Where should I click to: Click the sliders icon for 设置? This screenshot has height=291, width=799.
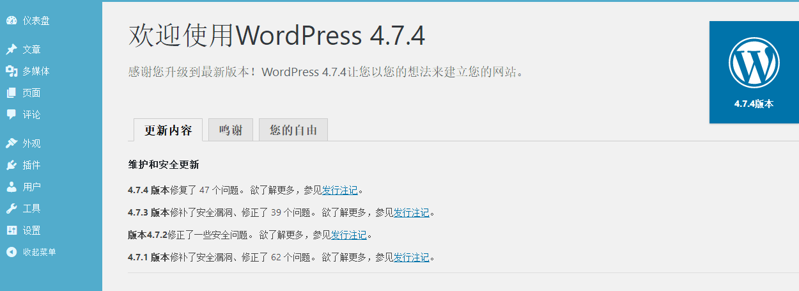11,230
